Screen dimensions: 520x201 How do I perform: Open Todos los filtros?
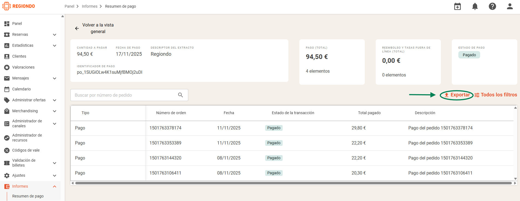[x=495, y=95]
